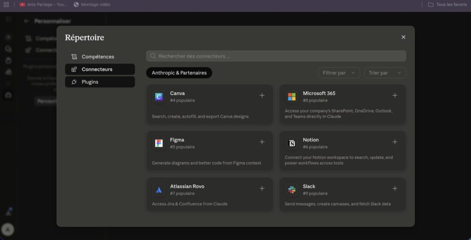Add the Canva connector with plus icon
The width and height of the screenshot is (471, 240).
click(262, 96)
